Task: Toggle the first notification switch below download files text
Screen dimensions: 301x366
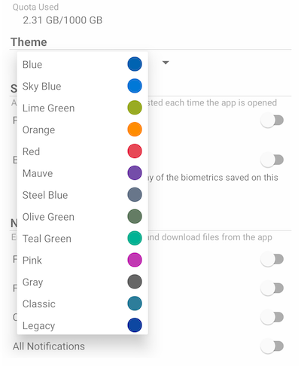Action: click(272, 259)
